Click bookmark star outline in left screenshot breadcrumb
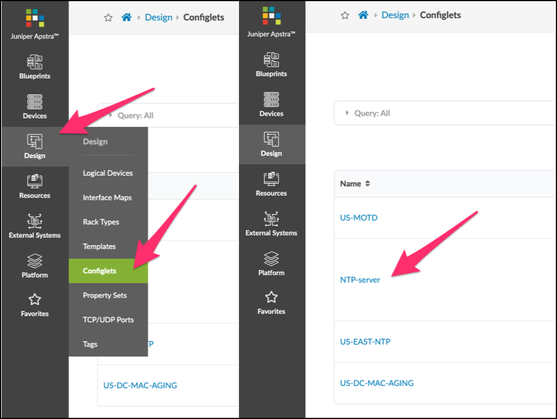 tap(108, 18)
